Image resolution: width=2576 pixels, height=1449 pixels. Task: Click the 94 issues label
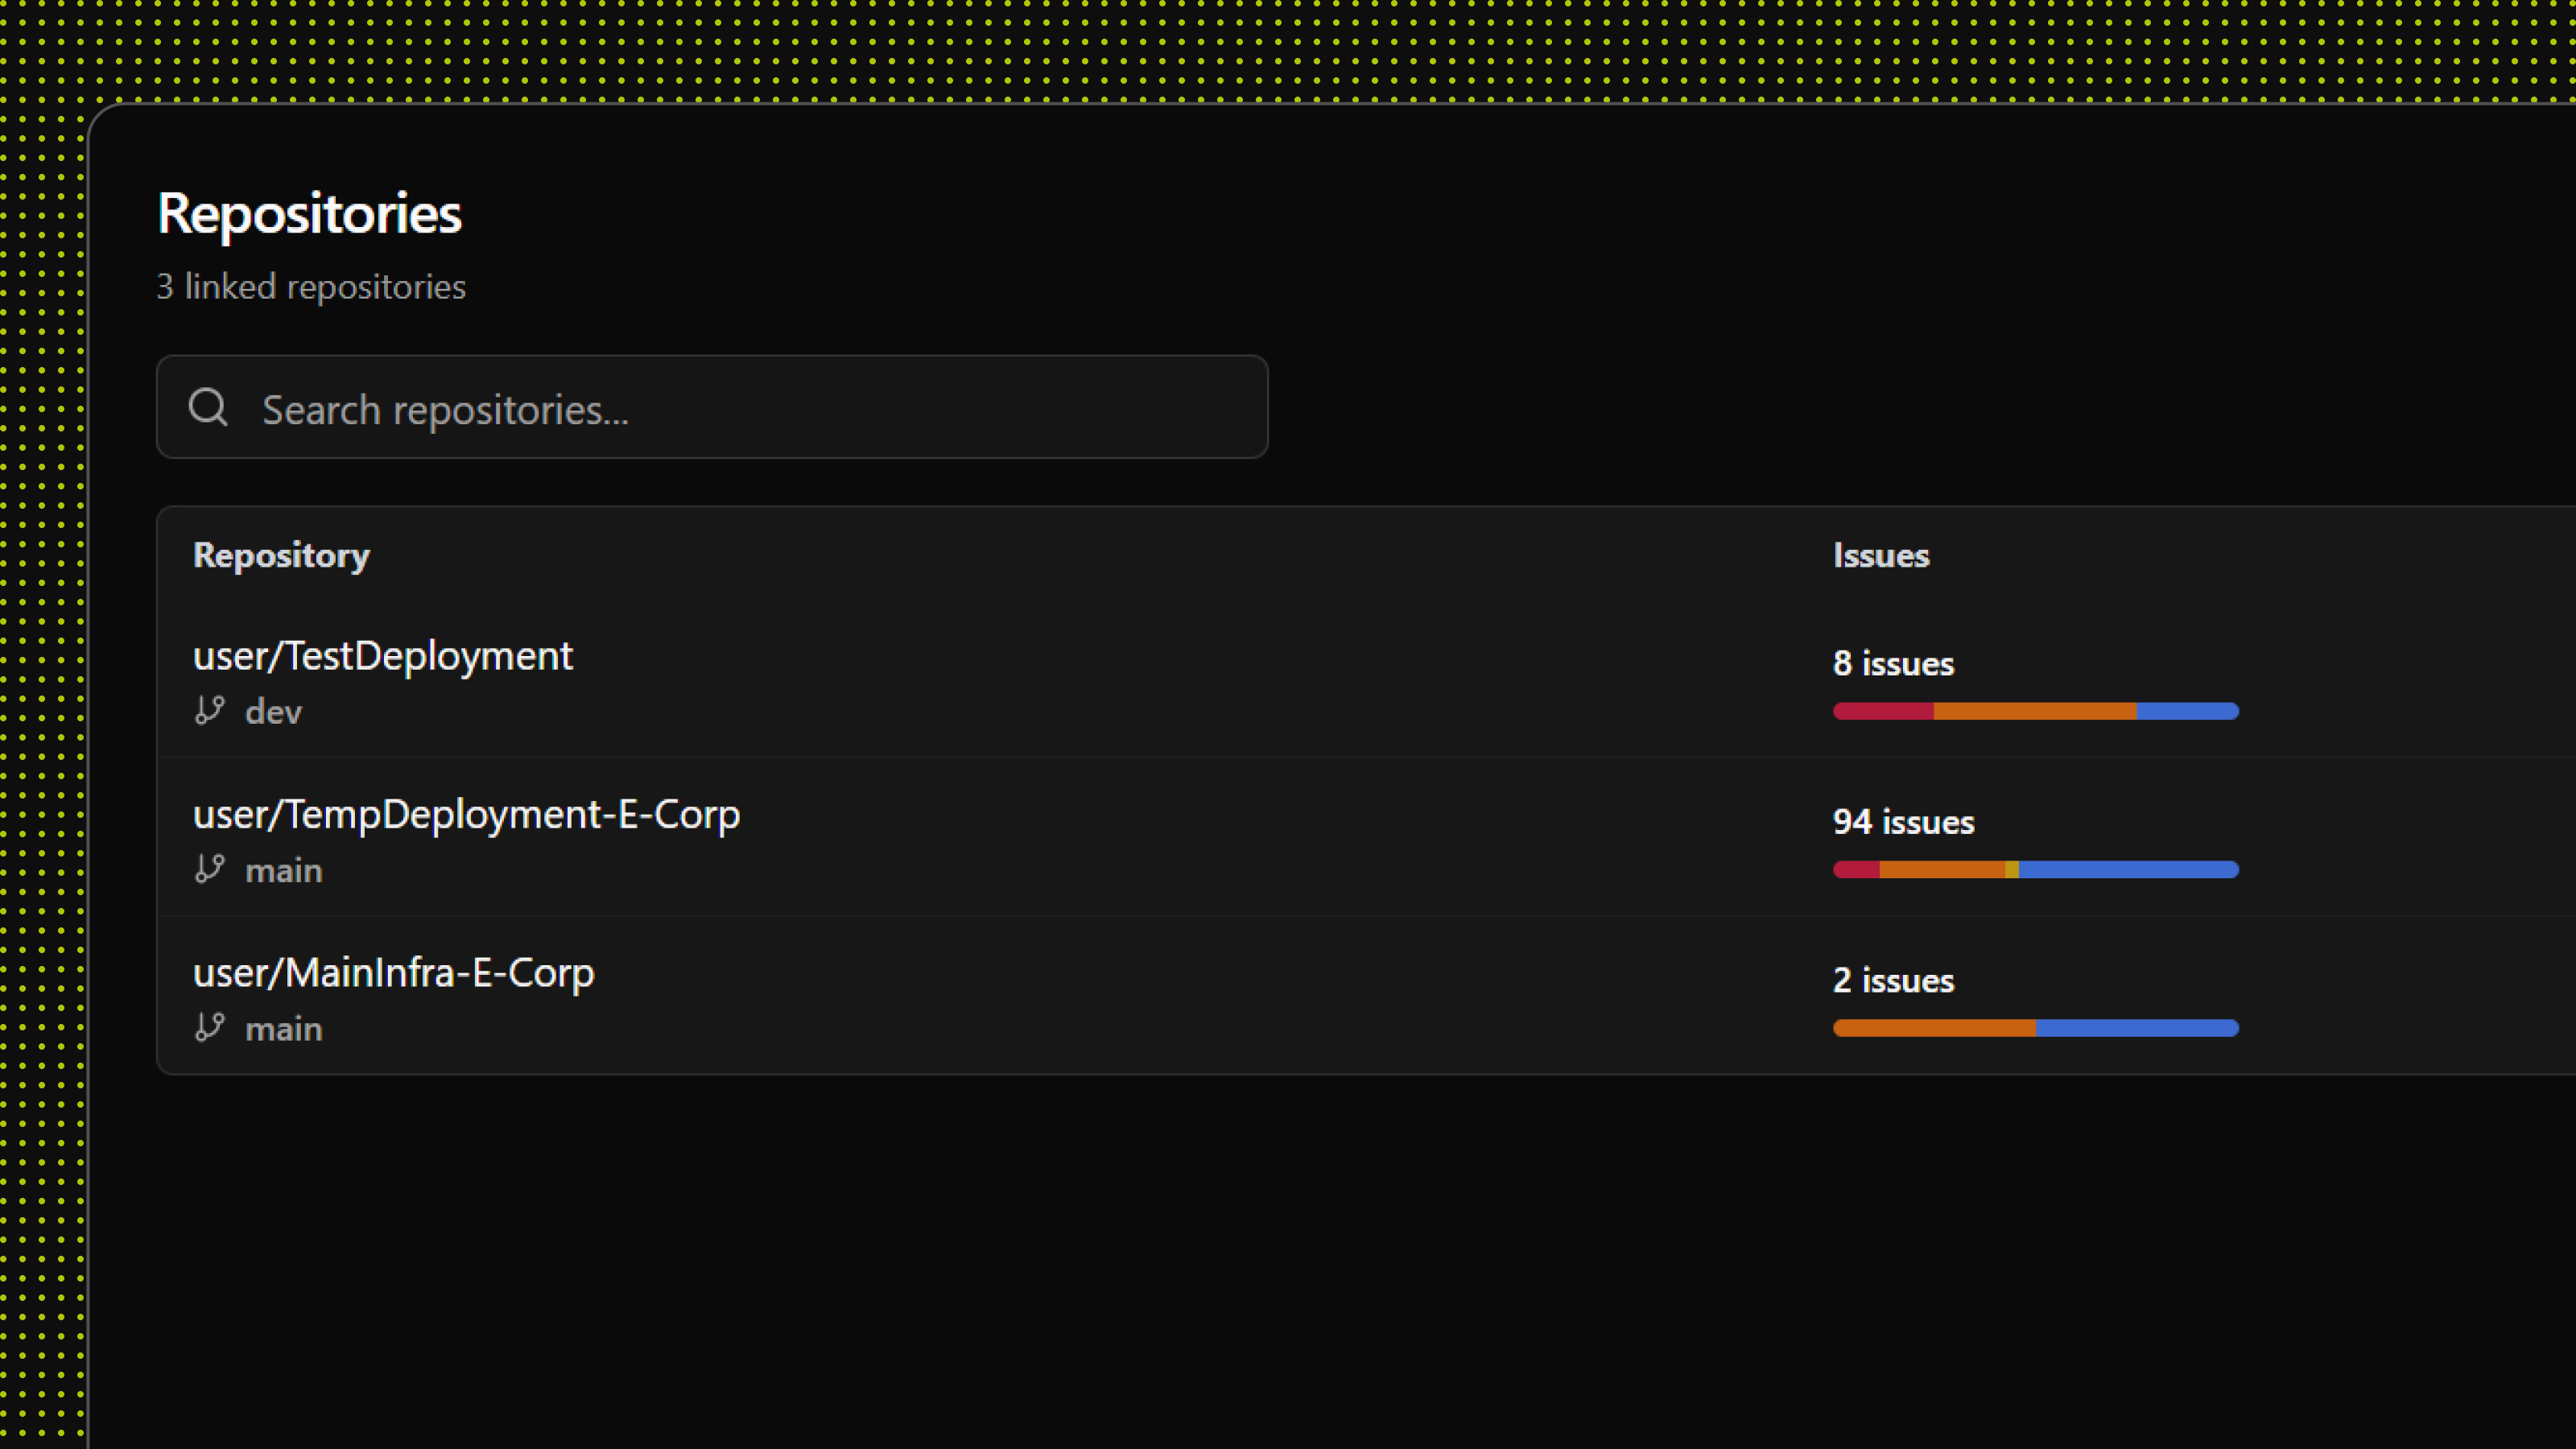1903,822
